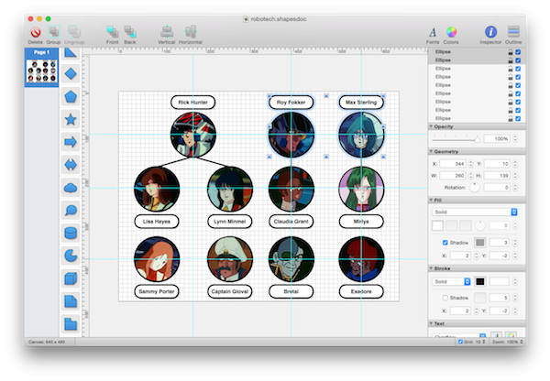Select the star shape tool

coord(71,120)
